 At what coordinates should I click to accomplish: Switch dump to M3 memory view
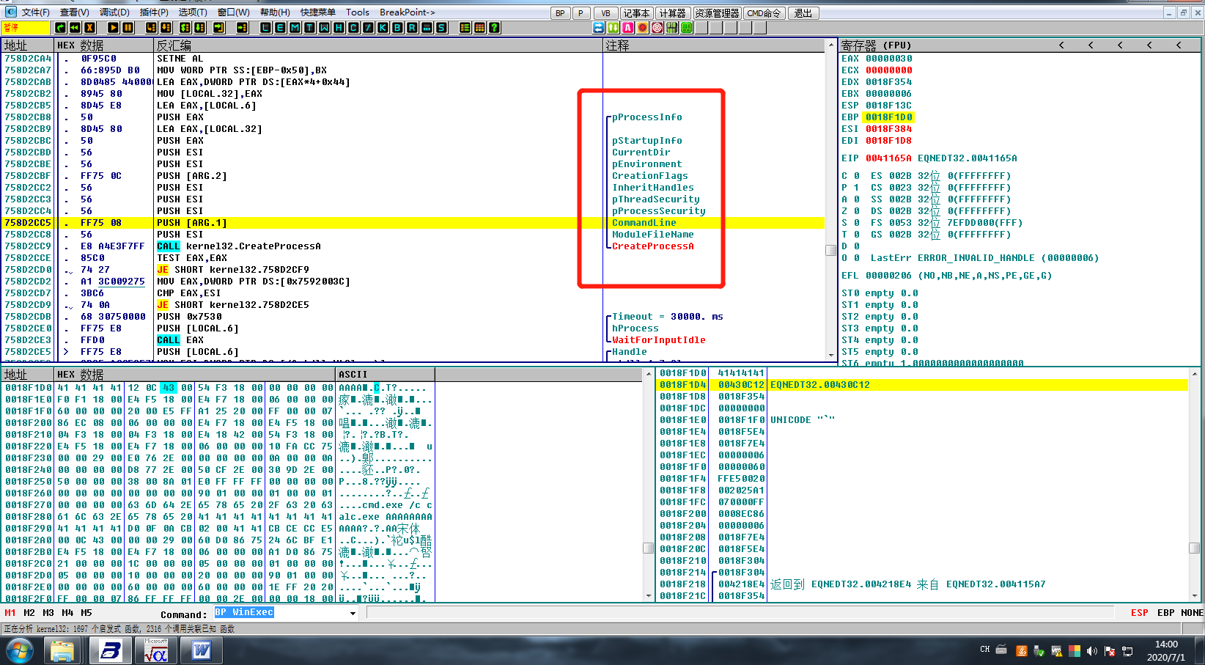pyautogui.click(x=48, y=613)
